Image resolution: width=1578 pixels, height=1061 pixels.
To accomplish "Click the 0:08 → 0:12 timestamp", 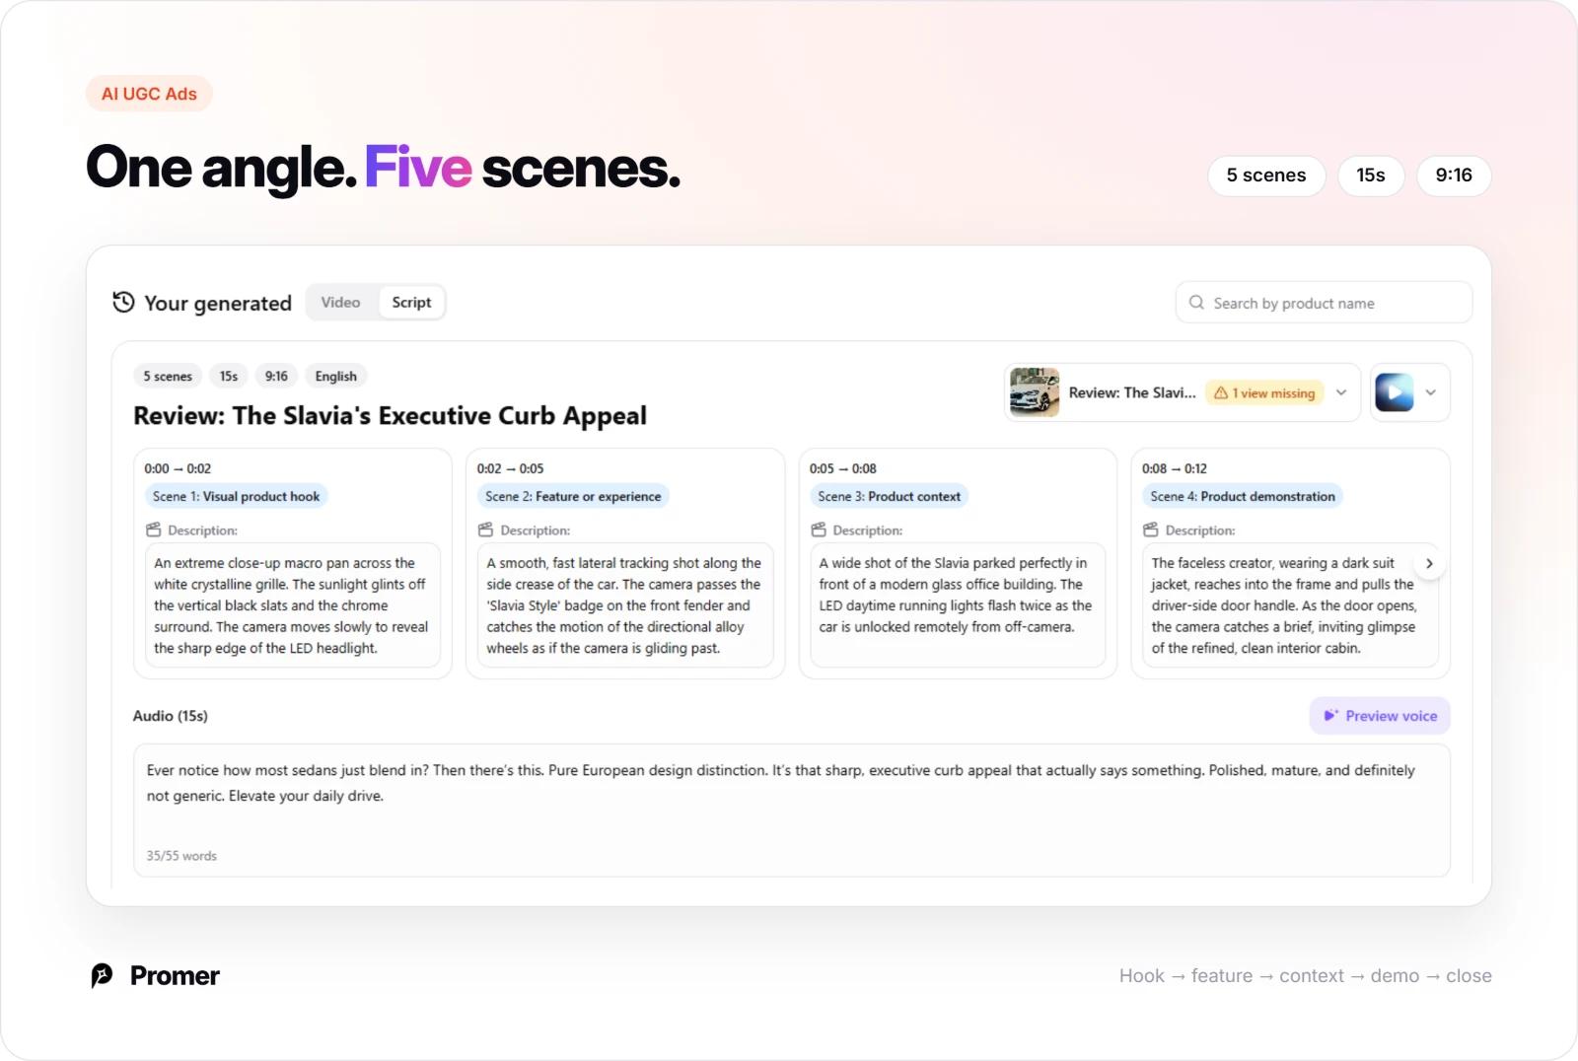I will [x=1175, y=468].
